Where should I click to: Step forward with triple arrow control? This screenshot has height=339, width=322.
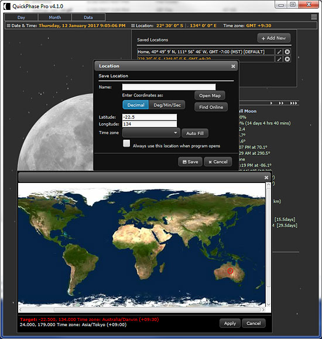[x=294, y=103]
